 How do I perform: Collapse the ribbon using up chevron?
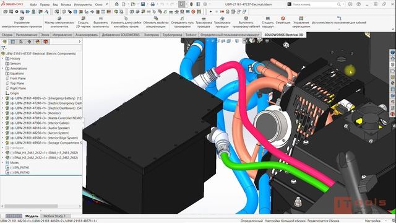[393, 29]
